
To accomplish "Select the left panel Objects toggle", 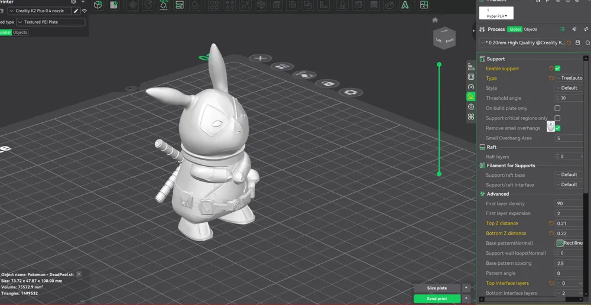I will coord(20,33).
